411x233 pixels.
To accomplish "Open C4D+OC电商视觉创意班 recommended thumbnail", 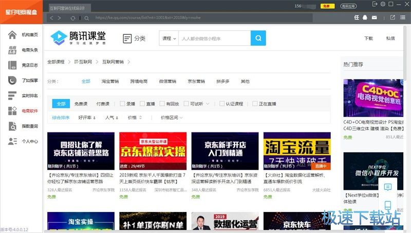I will (373, 98).
